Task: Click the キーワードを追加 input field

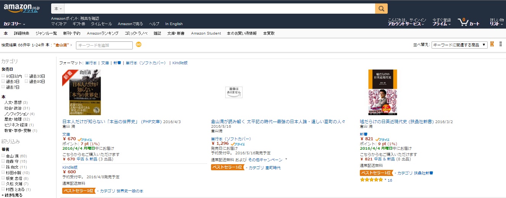Action: [x=105, y=45]
